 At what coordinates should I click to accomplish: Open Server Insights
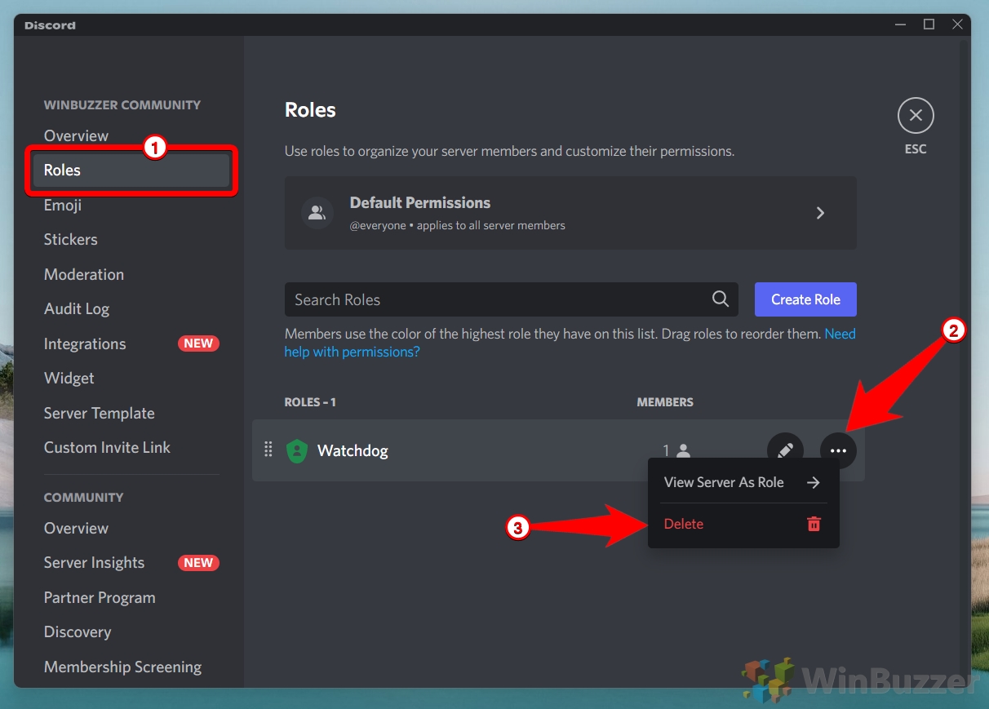pyautogui.click(x=94, y=562)
